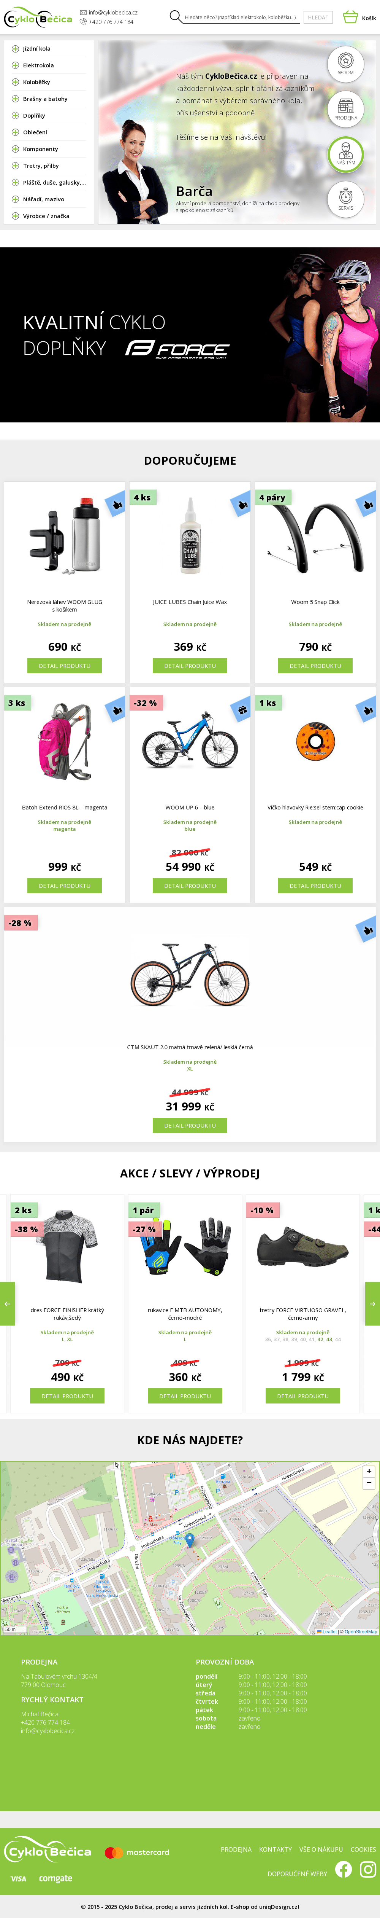Open the Servis stopwatch circle icon
380x1918 pixels.
coord(346,199)
